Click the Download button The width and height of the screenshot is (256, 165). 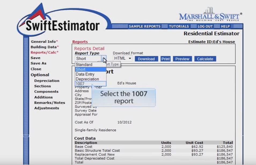click(x=146, y=59)
